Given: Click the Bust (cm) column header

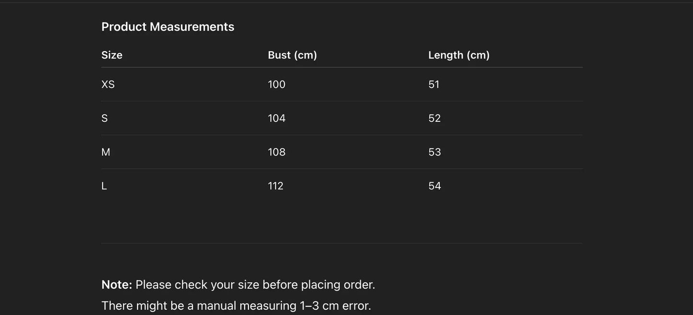Looking at the screenshot, I should click(x=293, y=55).
